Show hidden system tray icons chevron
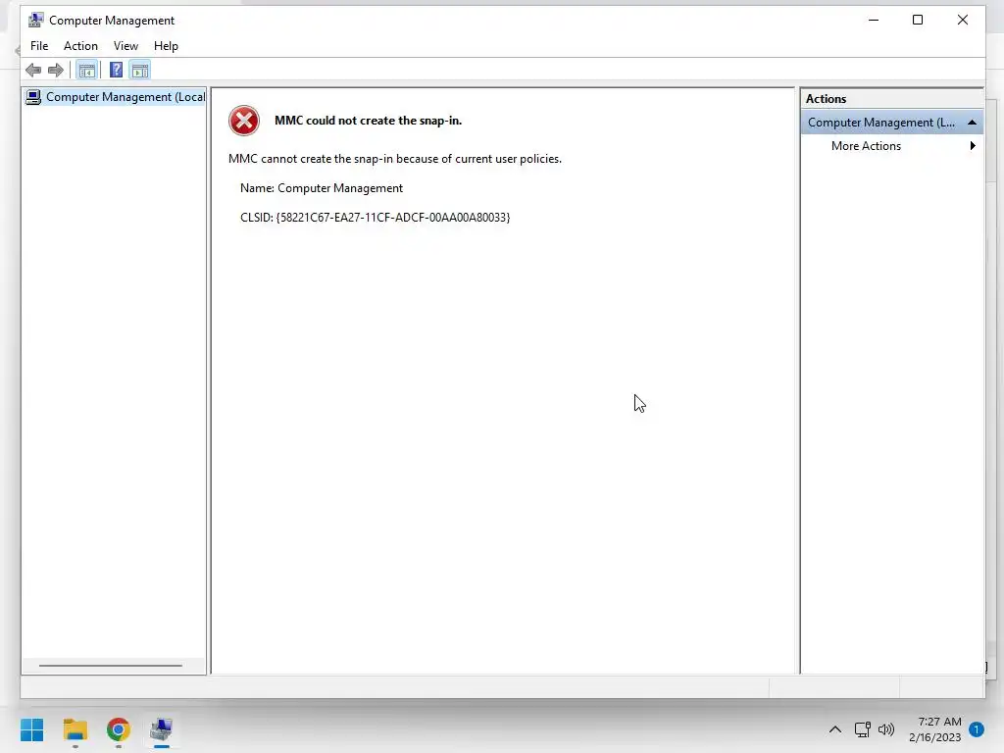Viewport: 1004px width, 753px height. pyautogui.click(x=835, y=729)
